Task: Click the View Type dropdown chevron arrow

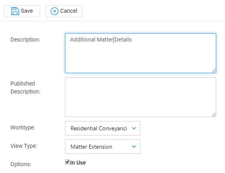Action: [x=134, y=147]
